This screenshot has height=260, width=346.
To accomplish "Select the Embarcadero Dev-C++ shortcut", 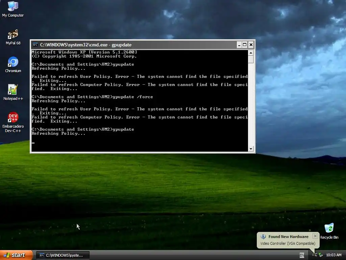I will [13, 122].
